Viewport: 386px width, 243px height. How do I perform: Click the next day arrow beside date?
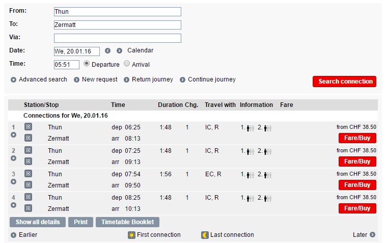[x=119, y=51]
